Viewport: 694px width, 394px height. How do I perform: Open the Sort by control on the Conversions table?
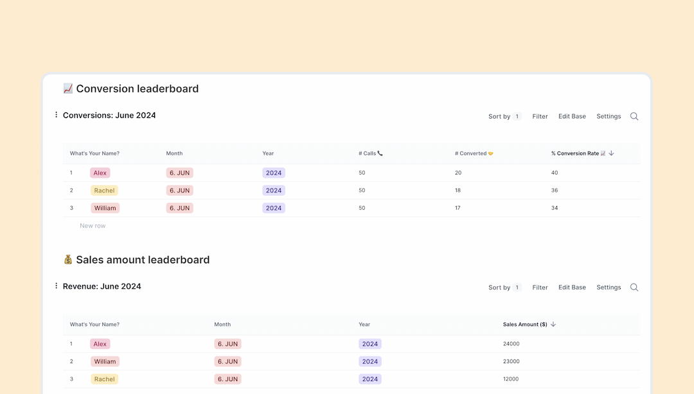[499, 116]
